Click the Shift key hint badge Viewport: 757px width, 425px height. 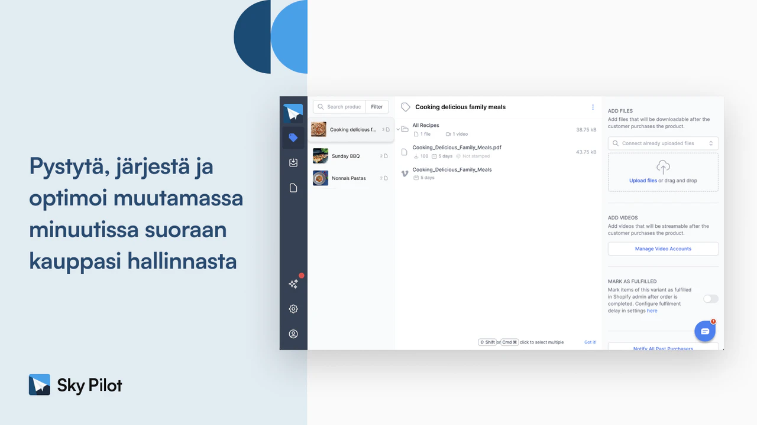pos(487,342)
